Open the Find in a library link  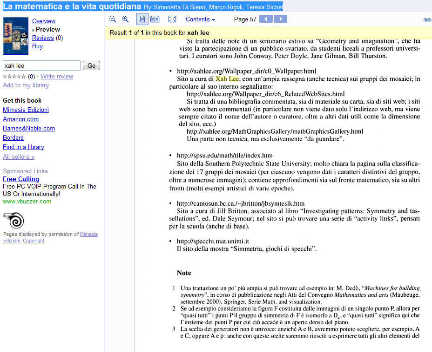tap(23, 147)
